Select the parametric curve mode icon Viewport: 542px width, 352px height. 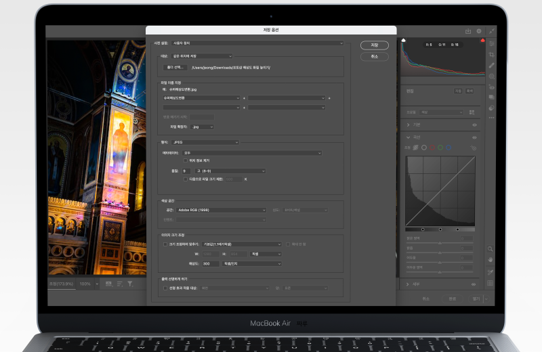[x=415, y=148]
